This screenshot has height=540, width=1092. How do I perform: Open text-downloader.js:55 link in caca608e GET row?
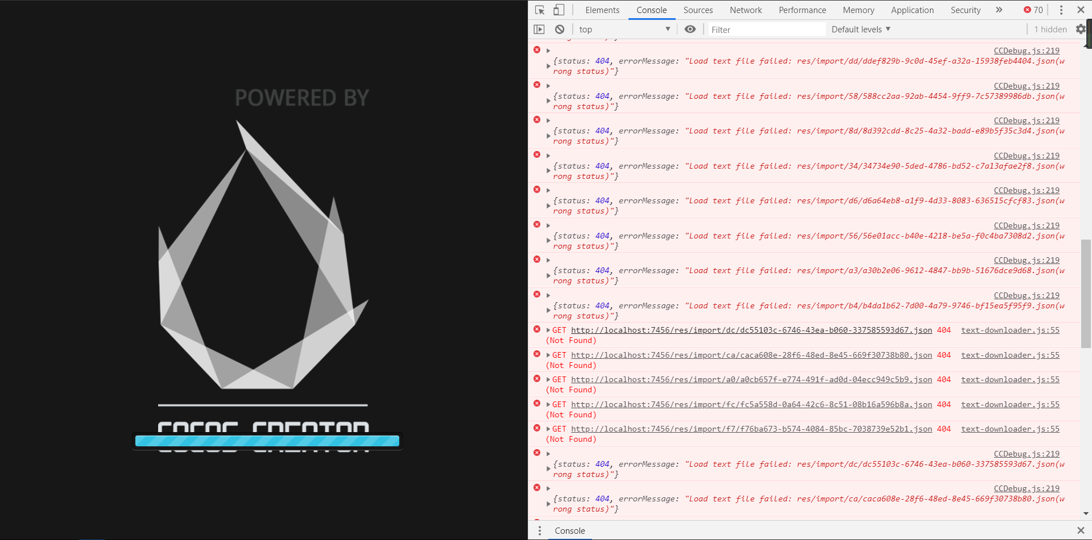tap(1010, 355)
